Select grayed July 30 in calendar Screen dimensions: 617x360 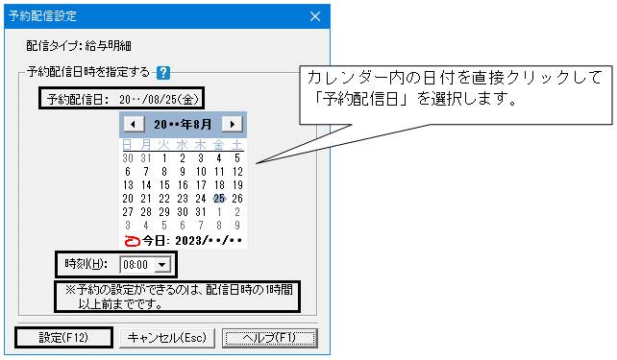click(x=128, y=158)
